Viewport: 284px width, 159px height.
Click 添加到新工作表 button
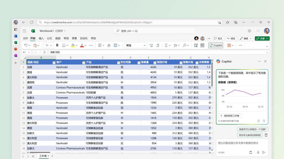tap(230, 116)
